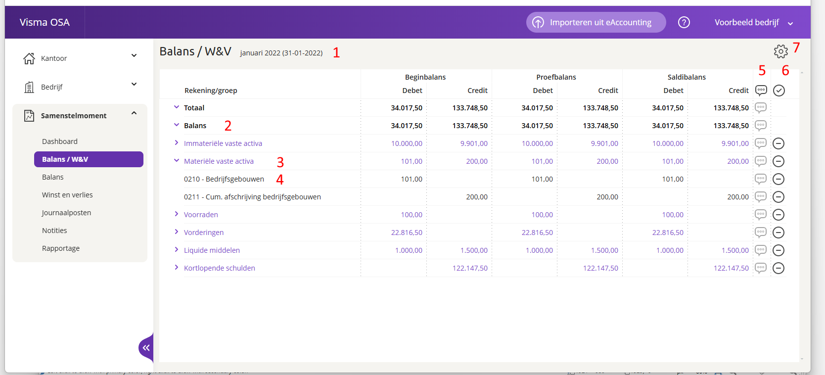The height and width of the screenshot is (375, 825).
Task: Click the help question mark icon
Action: [x=684, y=22]
